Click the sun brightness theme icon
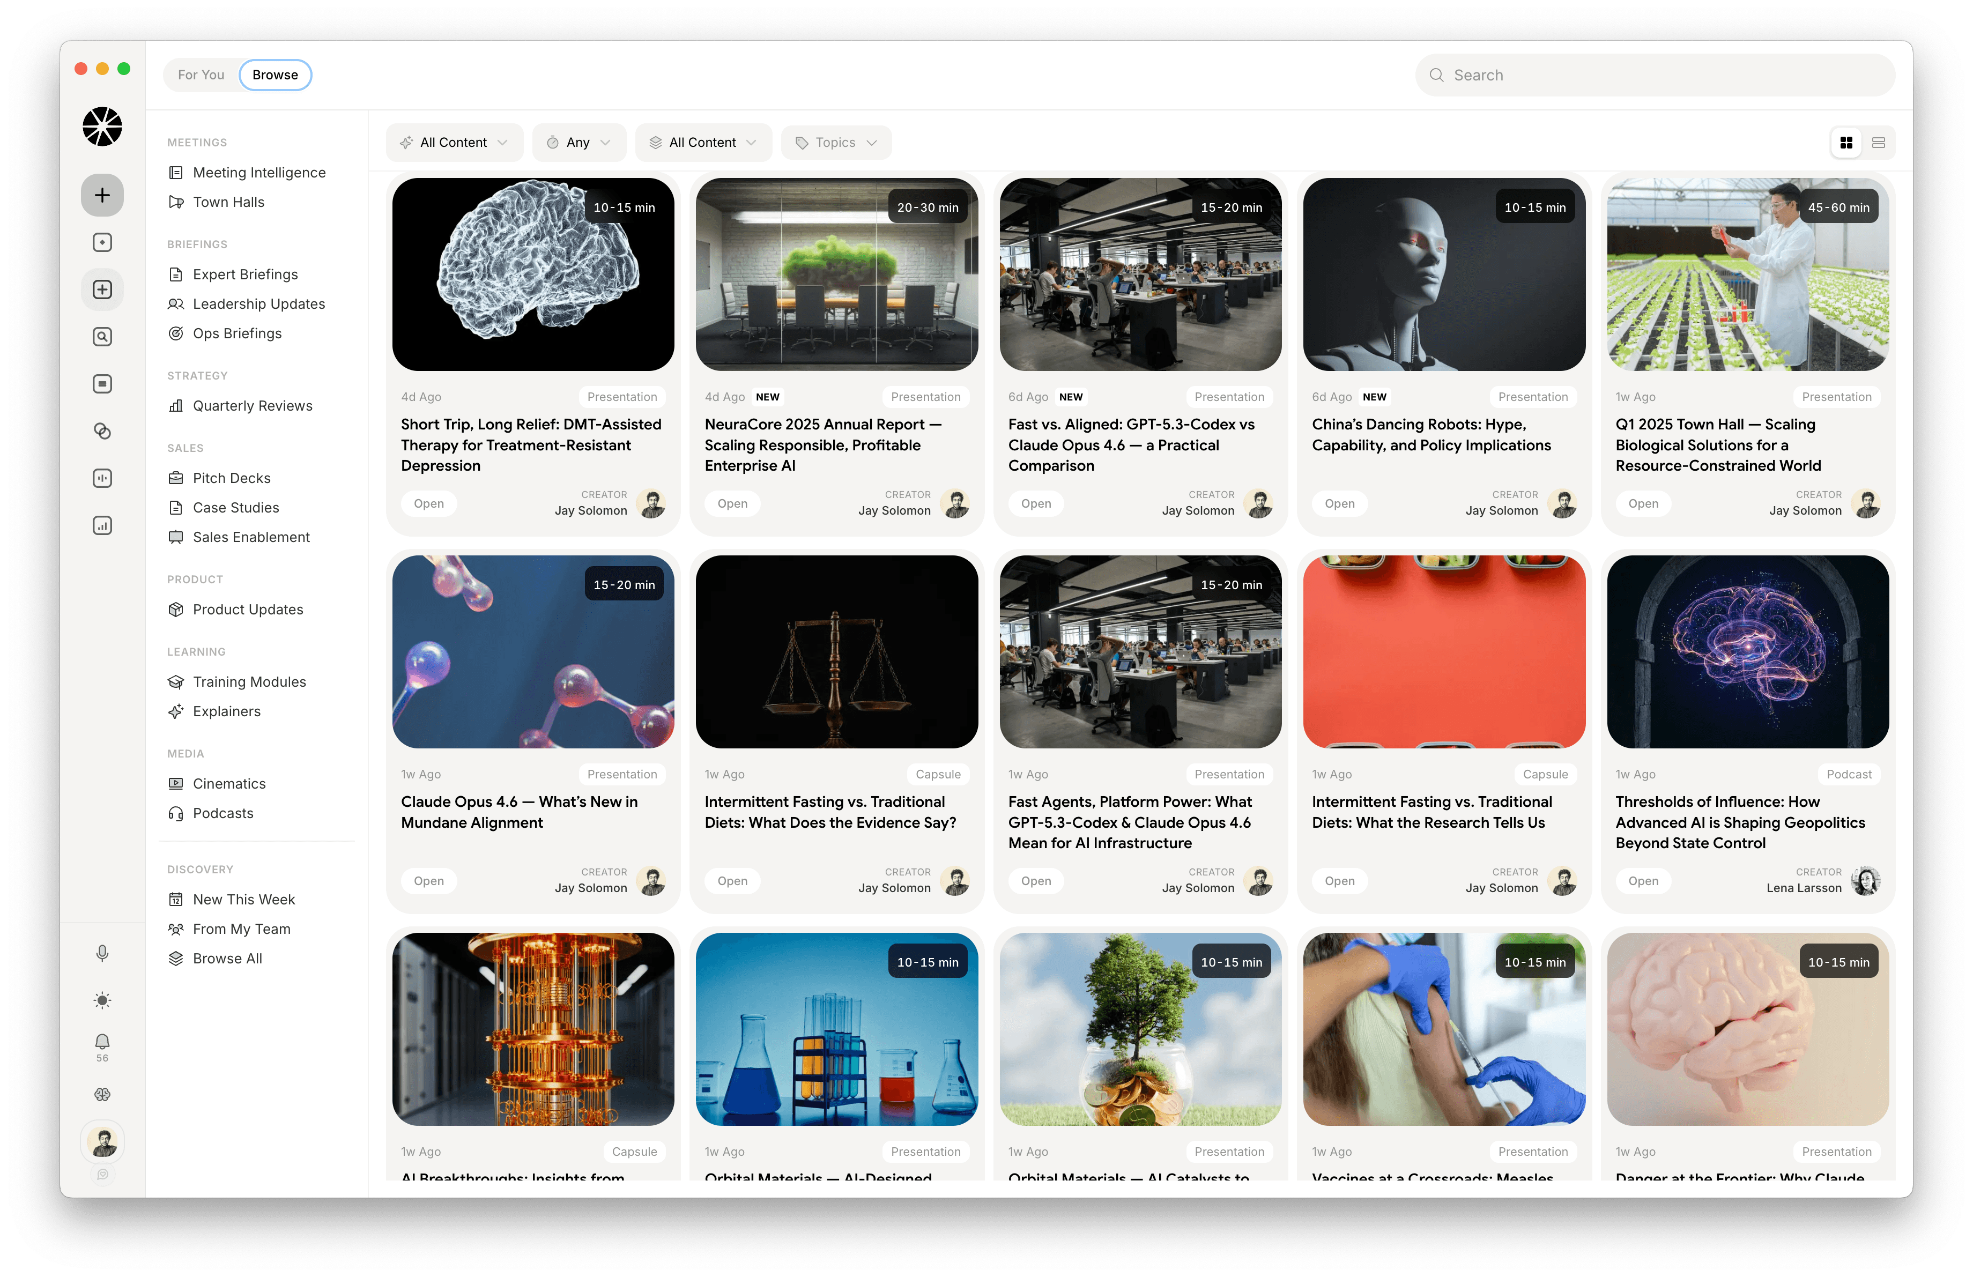This screenshot has height=1277, width=1973. (x=102, y=1000)
